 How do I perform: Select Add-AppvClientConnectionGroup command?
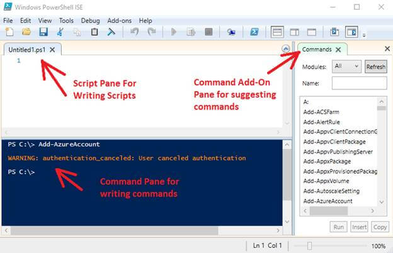point(339,132)
